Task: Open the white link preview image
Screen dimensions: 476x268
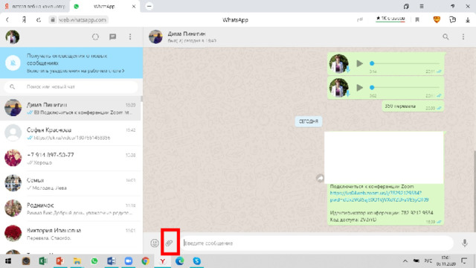Action: 384,157
